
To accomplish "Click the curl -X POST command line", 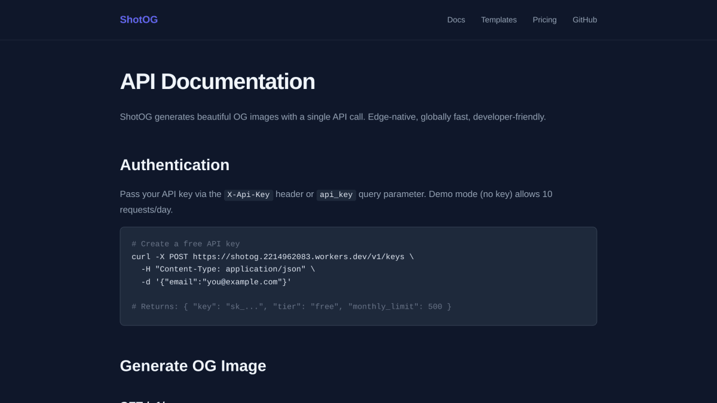I will click(272, 257).
